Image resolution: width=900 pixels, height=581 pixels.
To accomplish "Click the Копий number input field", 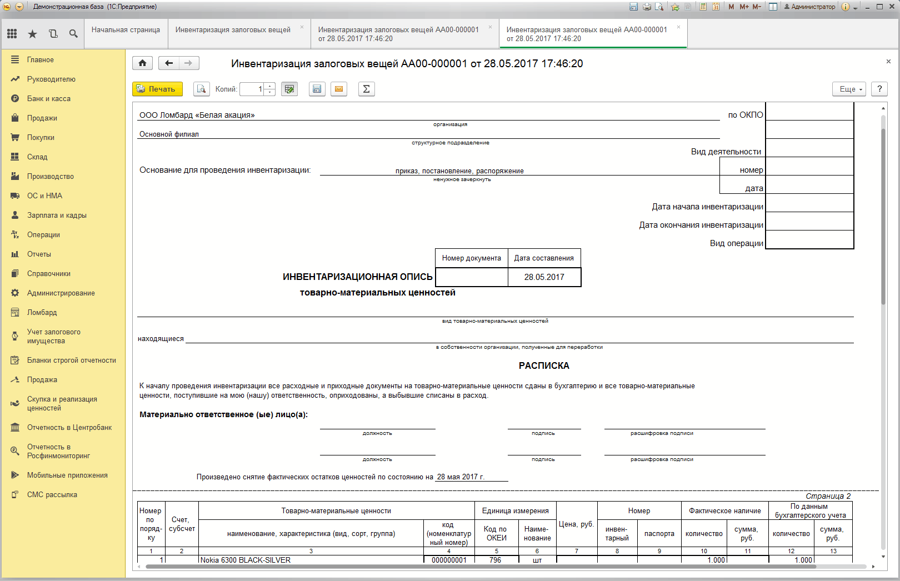I will tap(252, 89).
